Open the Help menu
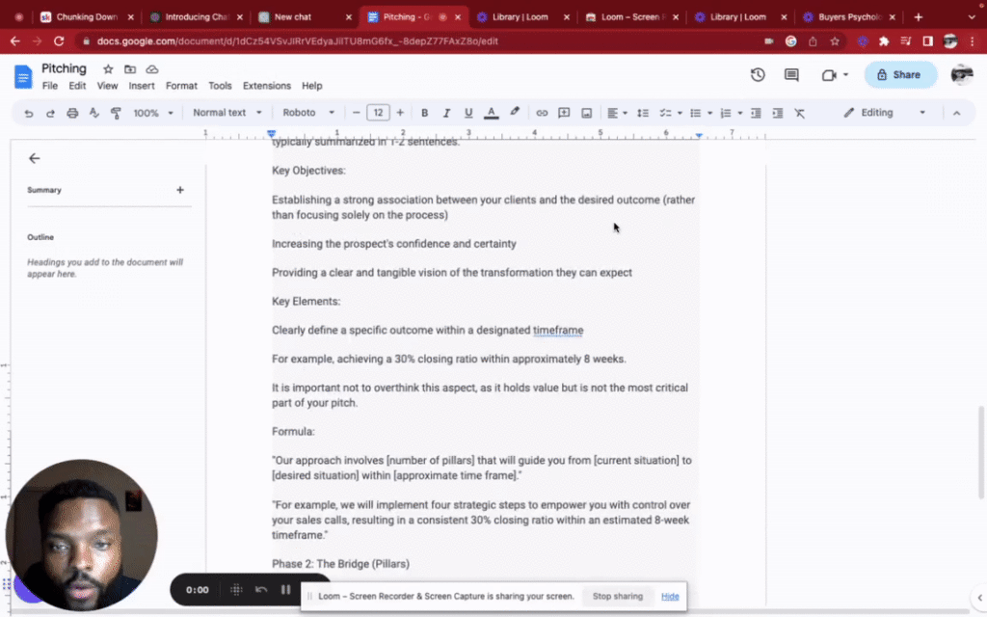This screenshot has height=617, width=987. (x=311, y=86)
